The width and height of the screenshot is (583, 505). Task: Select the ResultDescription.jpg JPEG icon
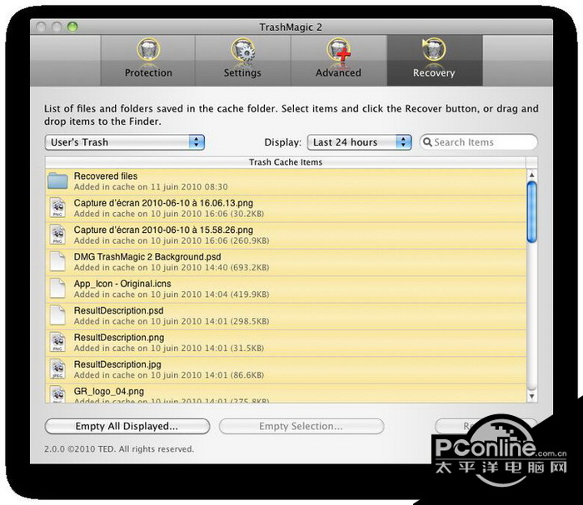pyautogui.click(x=57, y=369)
